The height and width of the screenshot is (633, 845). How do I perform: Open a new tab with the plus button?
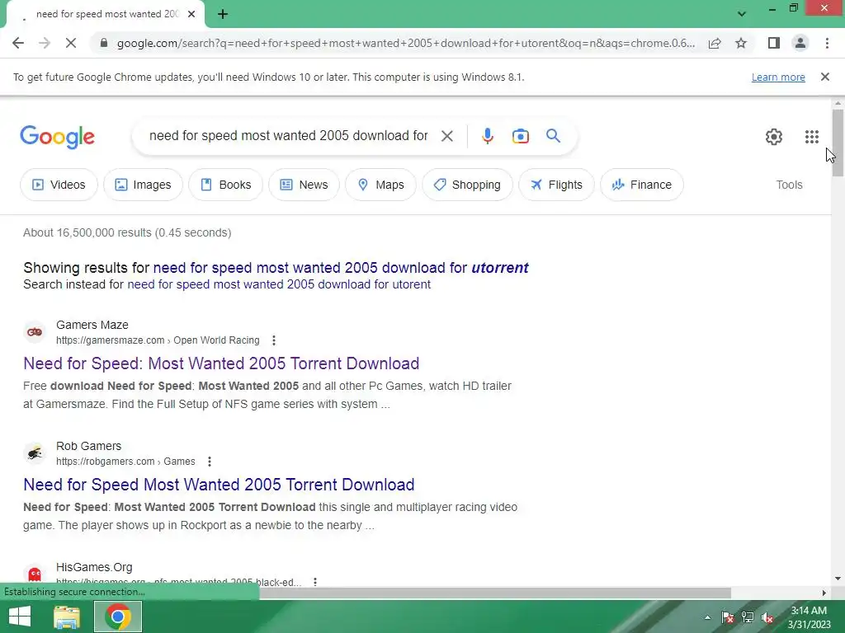tap(223, 15)
